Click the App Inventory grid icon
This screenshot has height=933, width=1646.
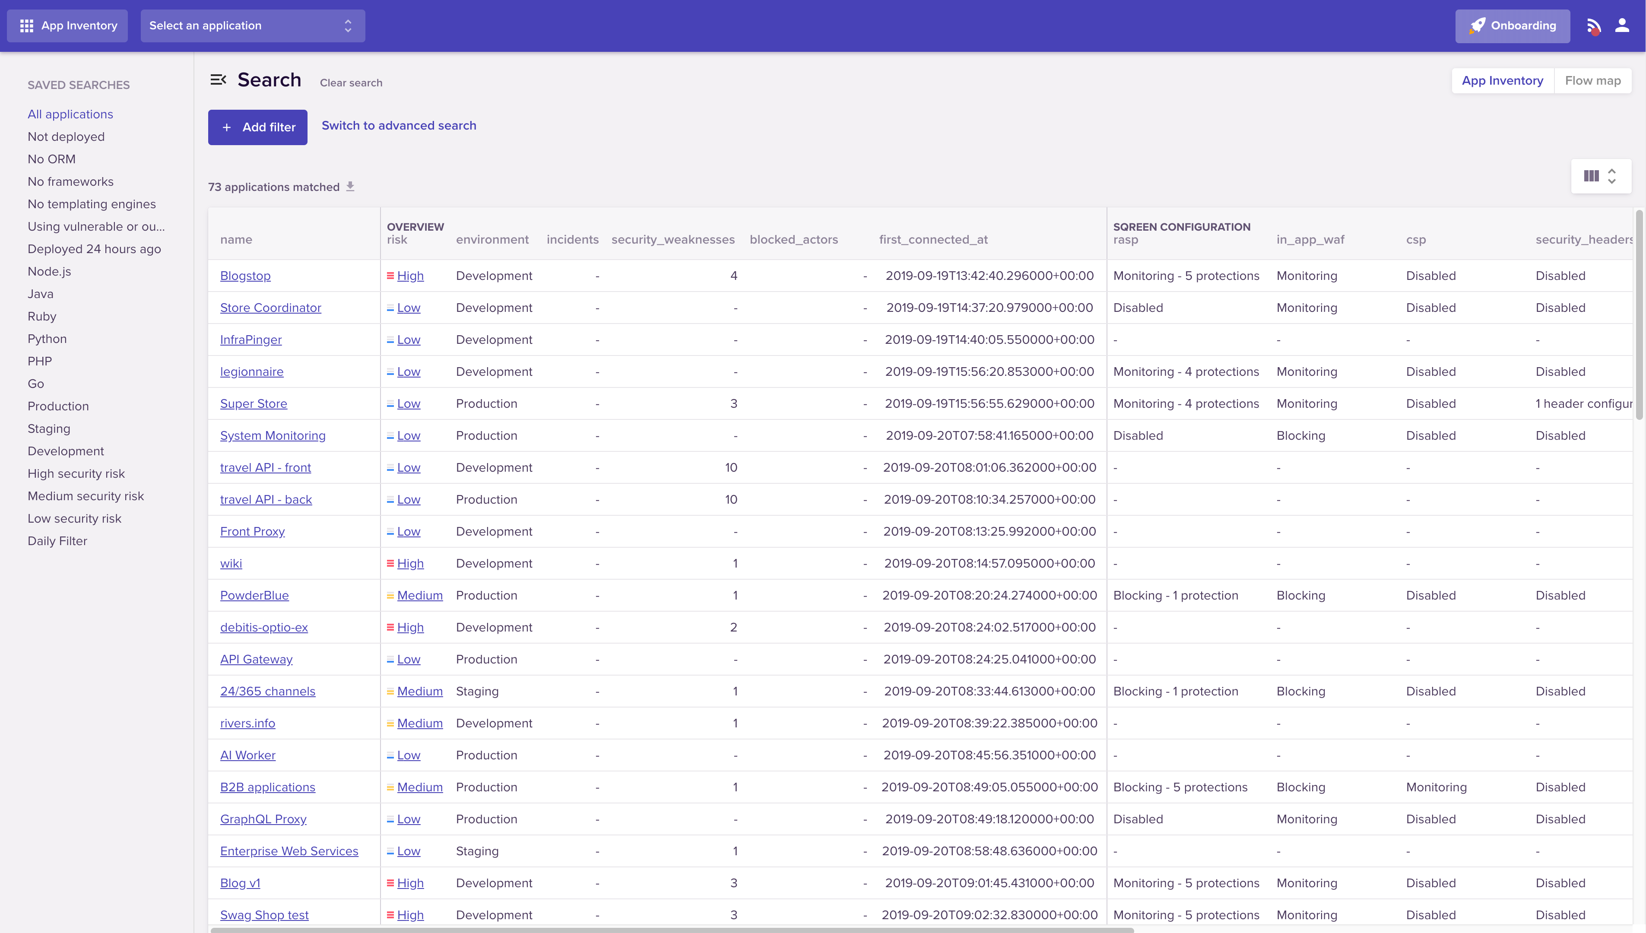[x=26, y=25]
